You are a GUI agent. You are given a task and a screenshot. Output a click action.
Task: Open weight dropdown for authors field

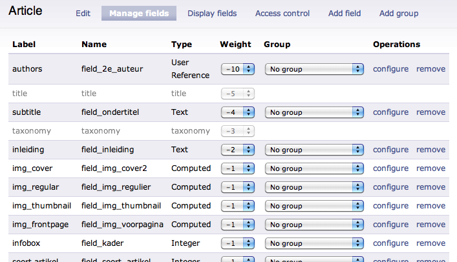[238, 69]
